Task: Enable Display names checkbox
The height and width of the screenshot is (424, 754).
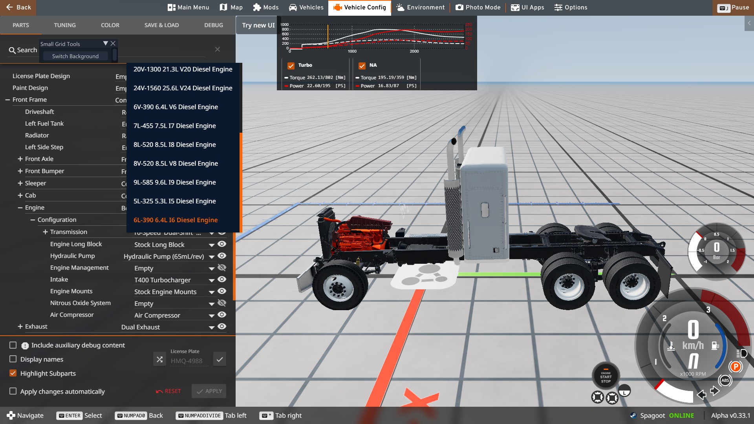Action: [13, 359]
